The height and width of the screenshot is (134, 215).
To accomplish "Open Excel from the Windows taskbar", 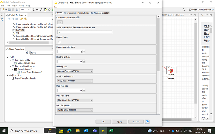I will click(x=111, y=131).
